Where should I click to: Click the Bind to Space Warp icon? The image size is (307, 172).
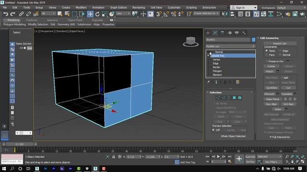point(35,14)
